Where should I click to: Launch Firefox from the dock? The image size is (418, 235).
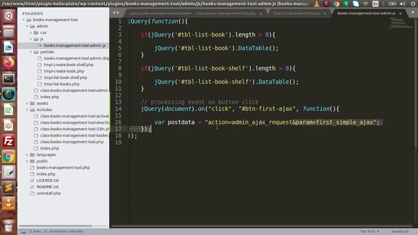point(8,63)
